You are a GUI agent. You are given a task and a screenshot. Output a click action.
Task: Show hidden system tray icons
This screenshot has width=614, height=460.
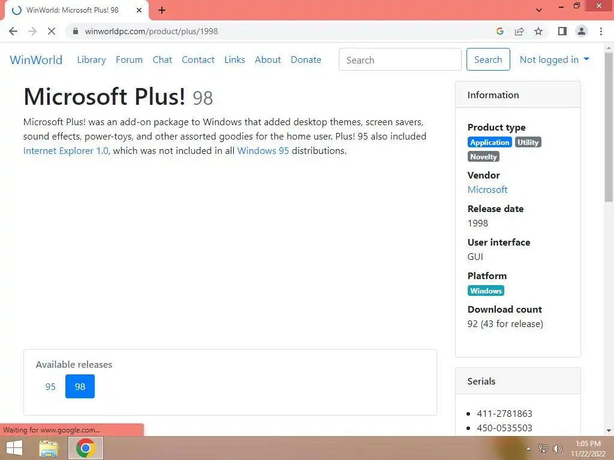[x=529, y=449]
